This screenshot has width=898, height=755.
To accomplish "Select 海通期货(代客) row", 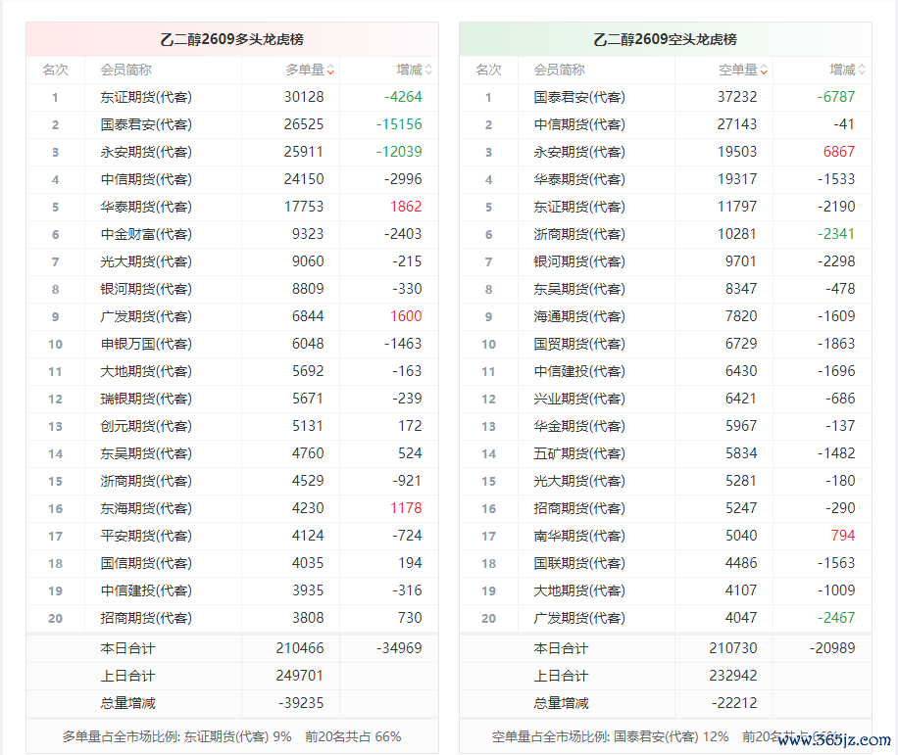I will (666, 317).
